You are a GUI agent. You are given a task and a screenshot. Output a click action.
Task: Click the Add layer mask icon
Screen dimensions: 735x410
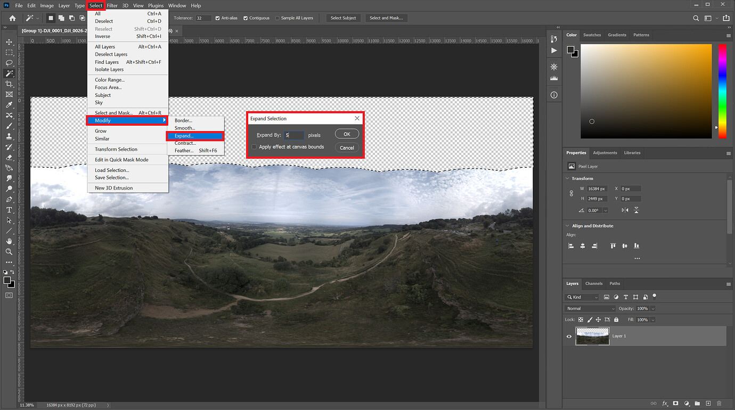pos(675,404)
